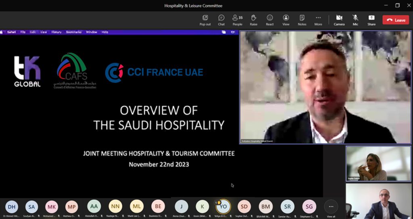Image resolution: width=413 pixels, height=219 pixels.
Task: Select the MK participant avatar
Action: [x=52, y=207]
